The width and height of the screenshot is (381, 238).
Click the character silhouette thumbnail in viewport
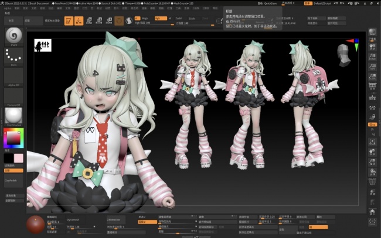coord(43,46)
